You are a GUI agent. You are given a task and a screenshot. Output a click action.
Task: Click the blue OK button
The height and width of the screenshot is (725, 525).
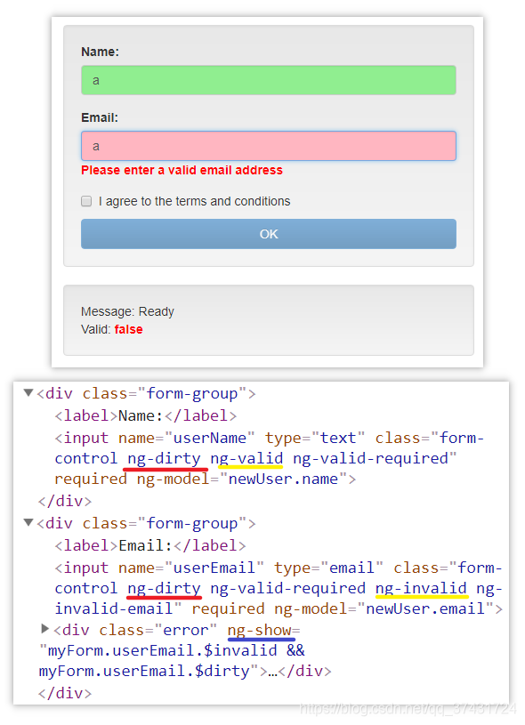tap(268, 234)
